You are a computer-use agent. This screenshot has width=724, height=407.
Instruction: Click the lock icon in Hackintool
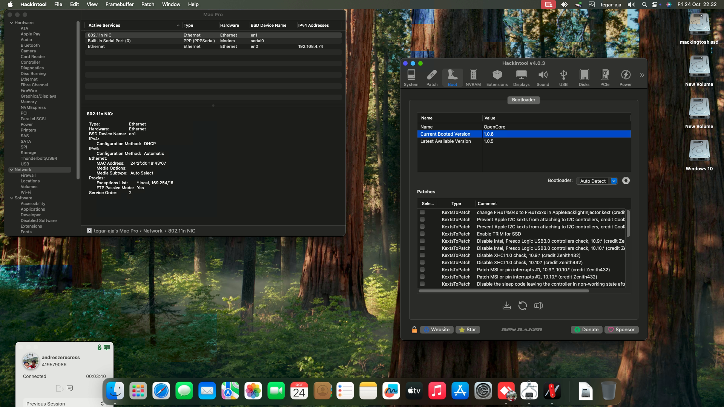tap(414, 330)
